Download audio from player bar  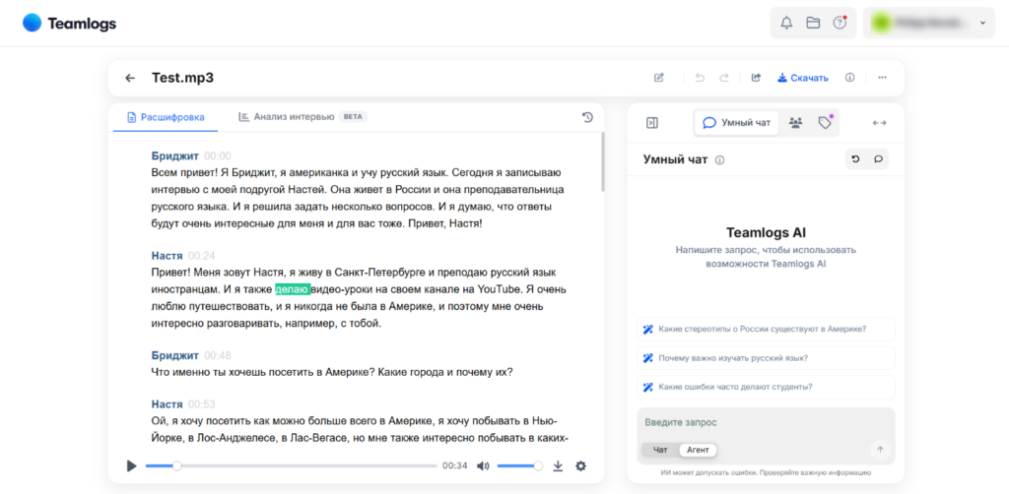point(558,465)
